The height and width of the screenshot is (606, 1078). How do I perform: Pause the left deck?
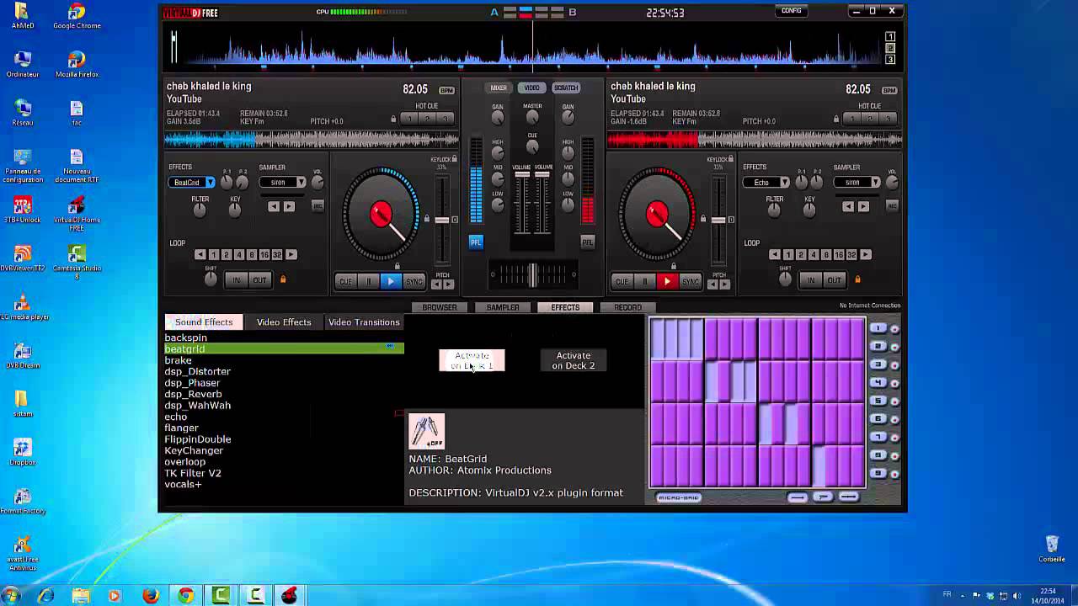pyautogui.click(x=368, y=281)
